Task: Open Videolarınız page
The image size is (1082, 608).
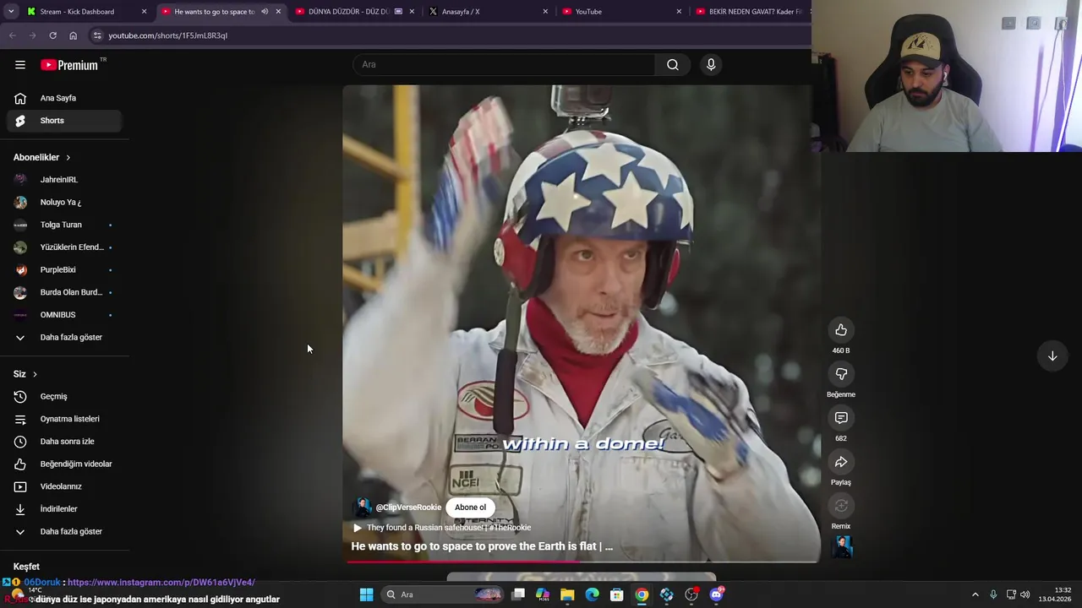Action: (x=64, y=486)
